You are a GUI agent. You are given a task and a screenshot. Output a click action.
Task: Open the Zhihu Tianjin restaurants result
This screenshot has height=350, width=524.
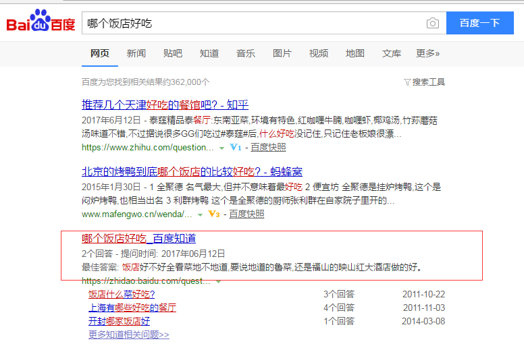pyautogui.click(x=165, y=105)
